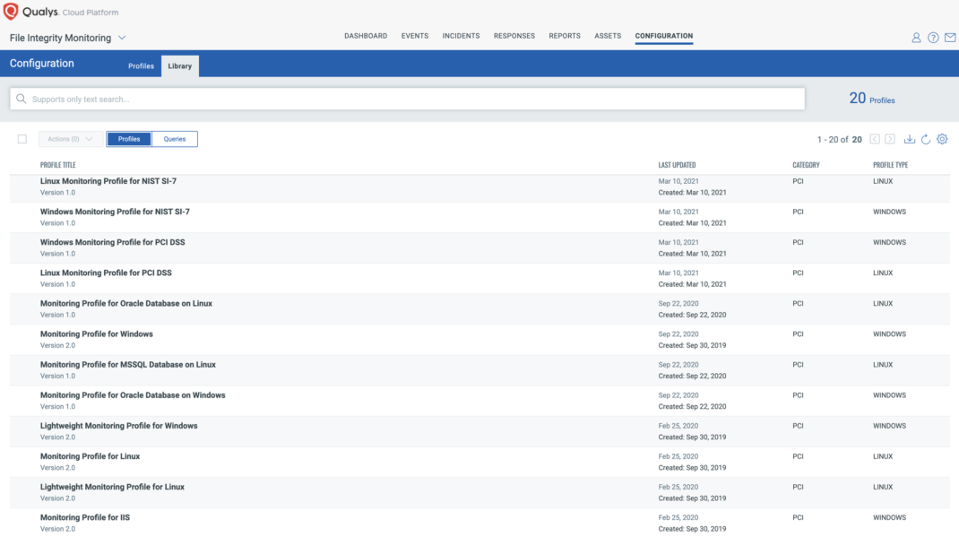Open the help question mark icon
Screen dimensions: 959x537
[933, 38]
